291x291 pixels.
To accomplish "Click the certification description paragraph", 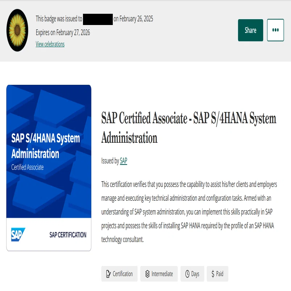I will tap(189, 212).
